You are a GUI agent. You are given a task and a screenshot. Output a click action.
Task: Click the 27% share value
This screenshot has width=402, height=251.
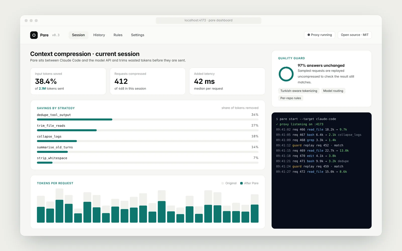255,125
